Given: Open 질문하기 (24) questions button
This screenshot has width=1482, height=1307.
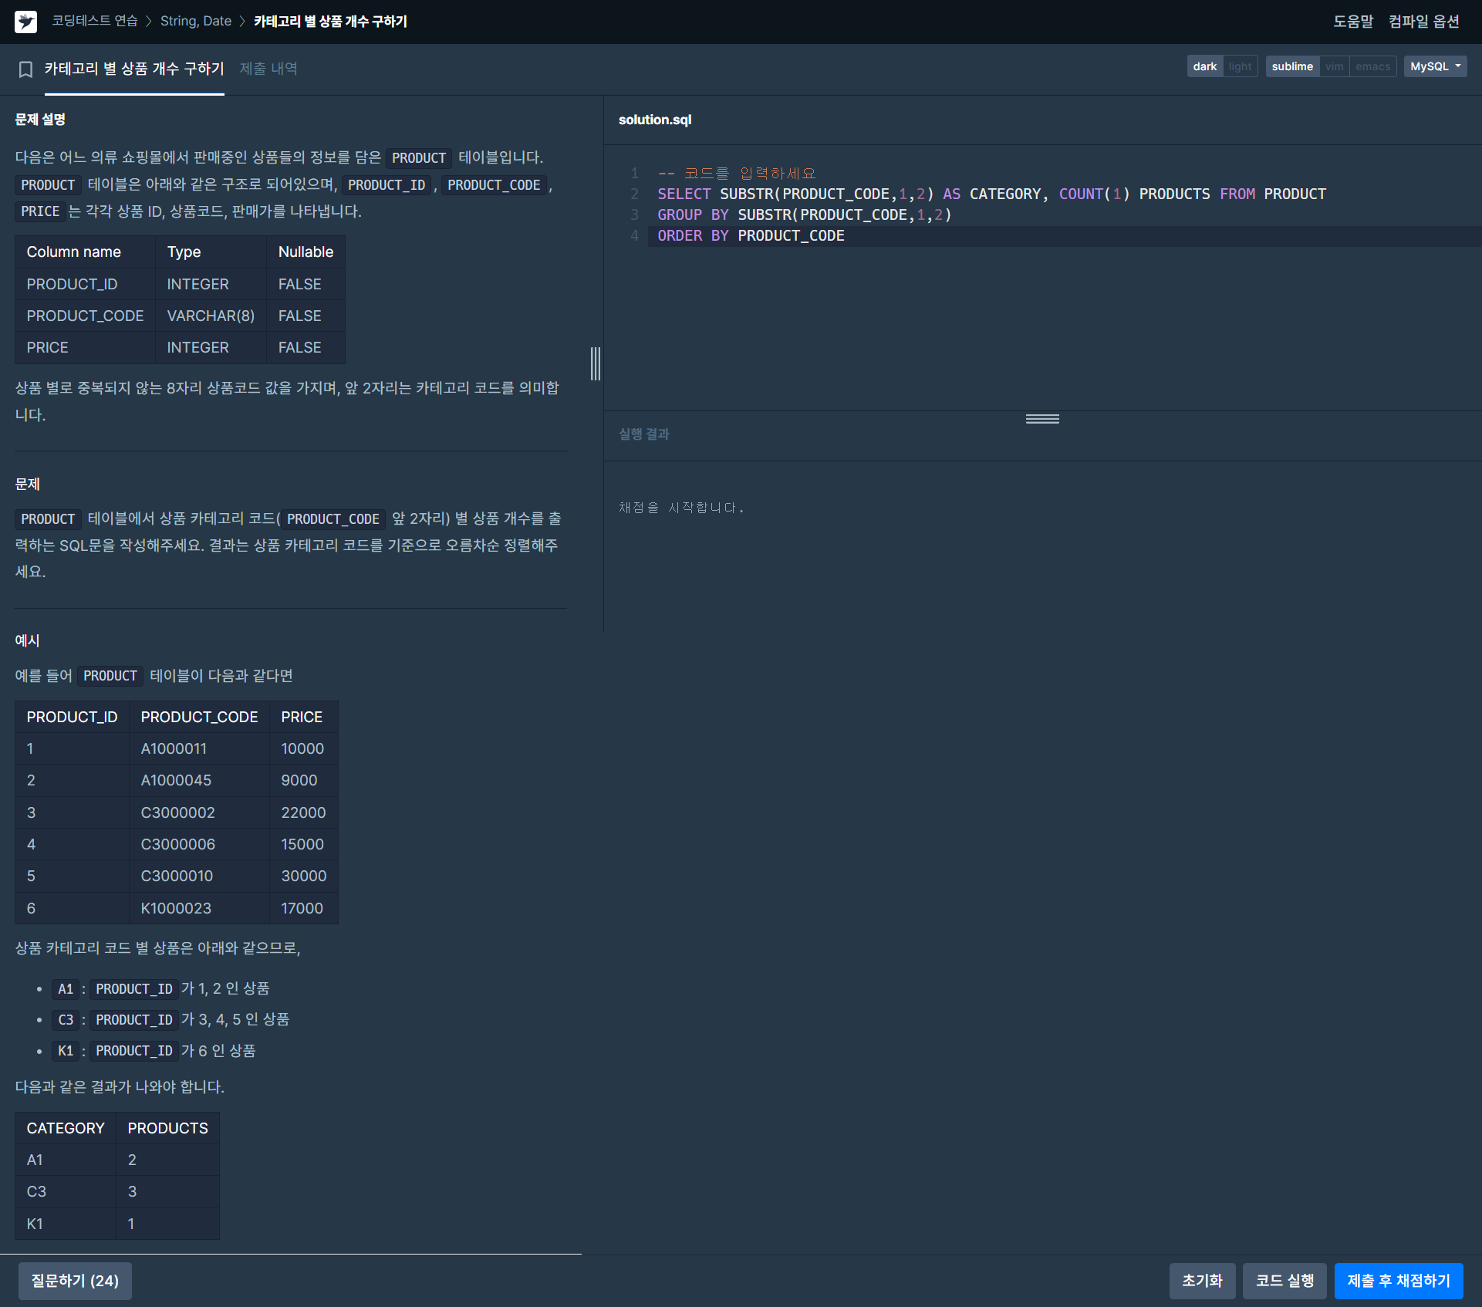Looking at the screenshot, I should coord(75,1281).
